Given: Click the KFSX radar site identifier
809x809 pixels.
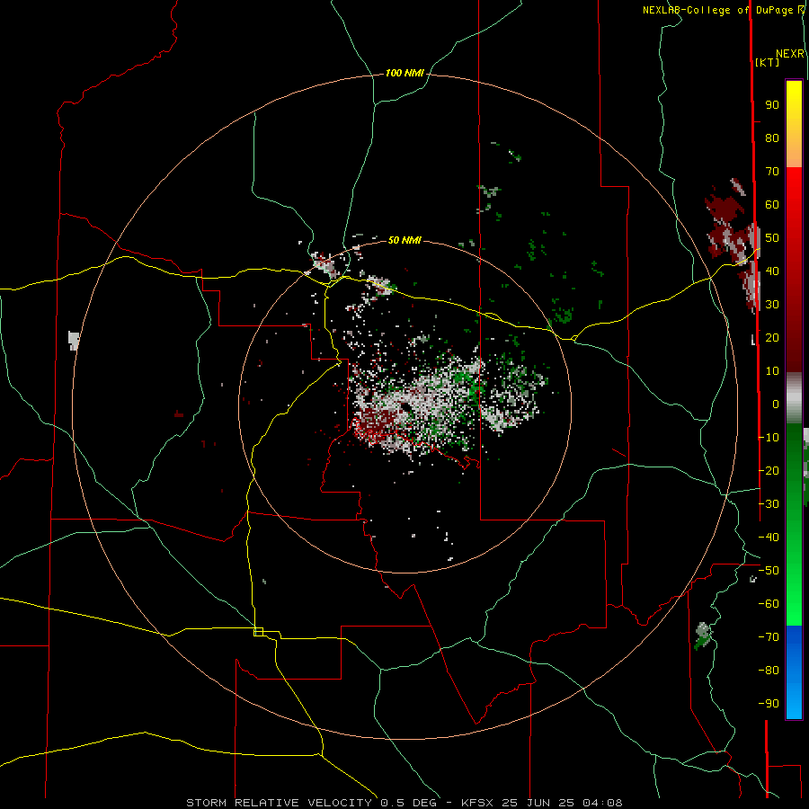Looking at the screenshot, I should tap(479, 803).
